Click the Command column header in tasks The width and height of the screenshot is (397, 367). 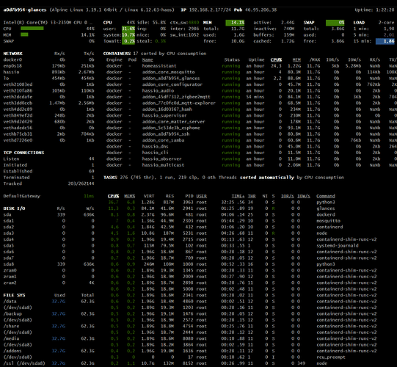[326, 196]
